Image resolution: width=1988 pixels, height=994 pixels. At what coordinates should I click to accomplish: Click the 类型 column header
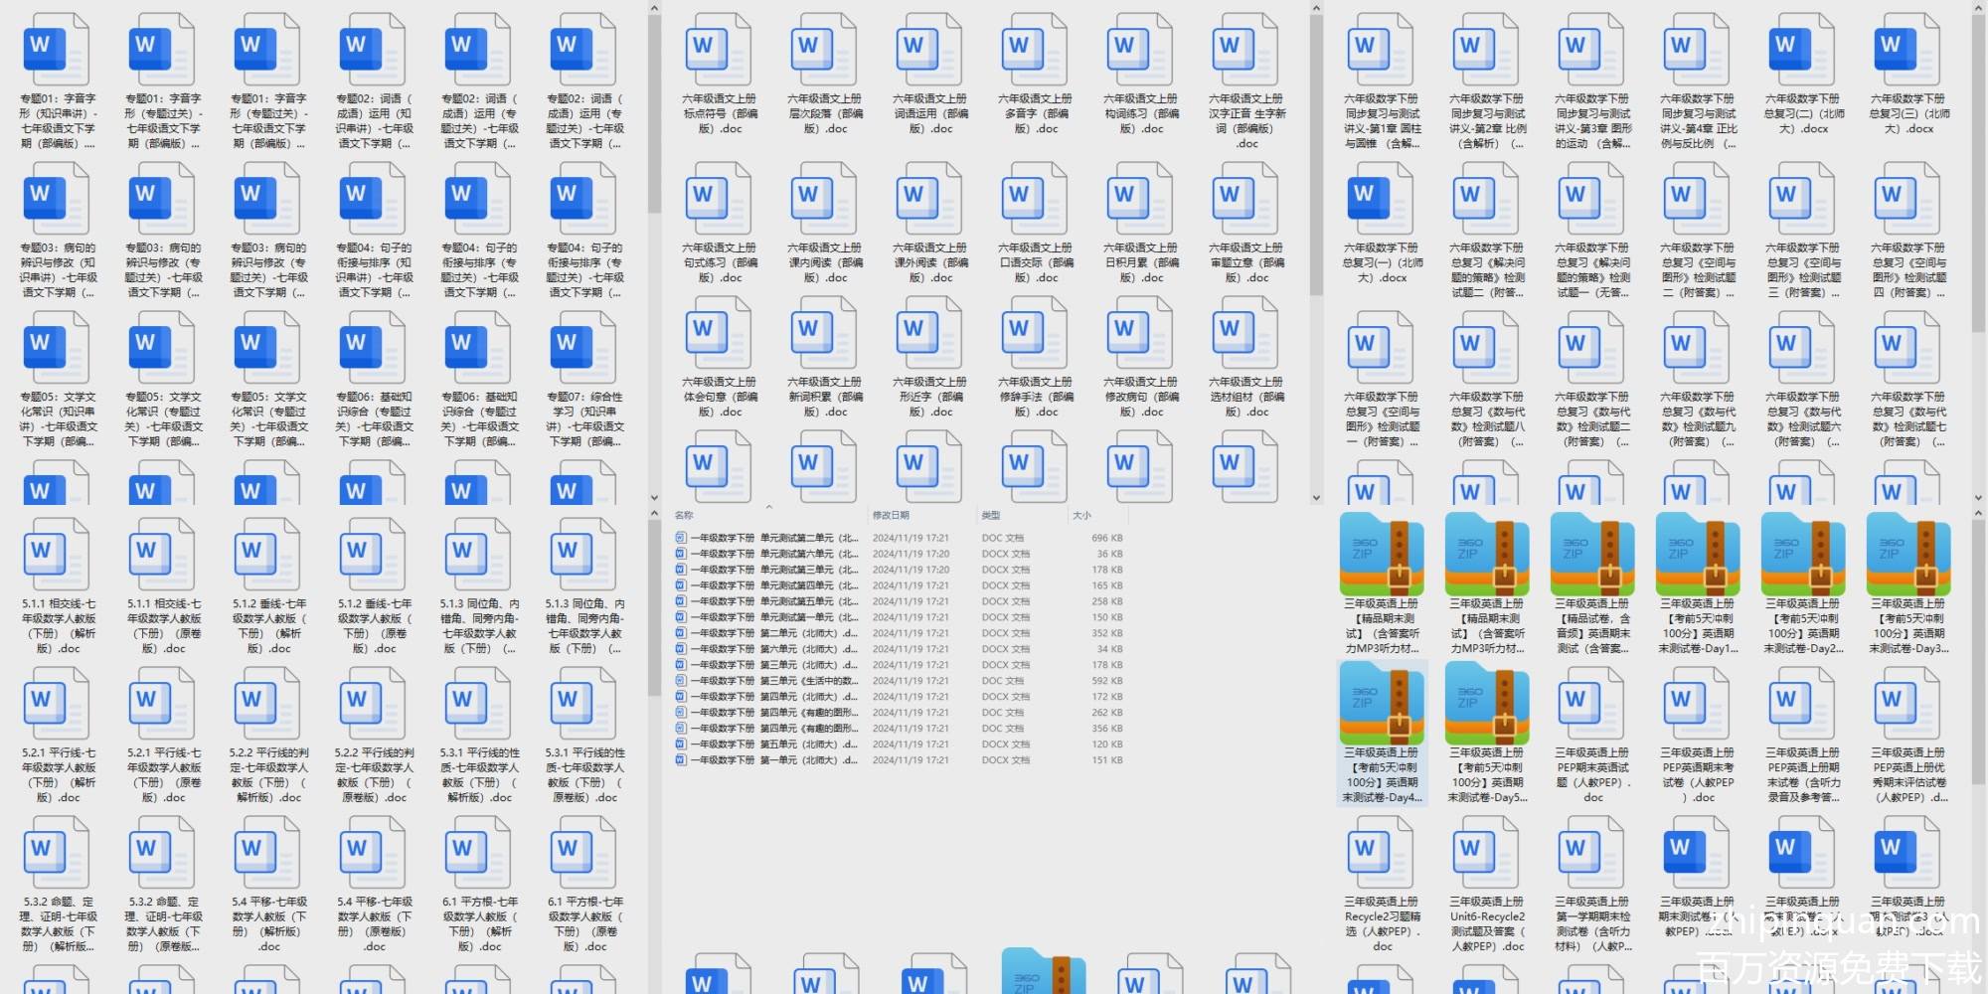click(991, 516)
